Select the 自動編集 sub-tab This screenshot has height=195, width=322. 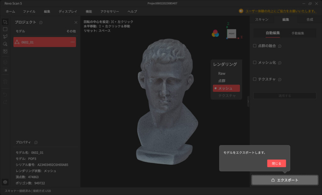pyautogui.click(x=273, y=33)
